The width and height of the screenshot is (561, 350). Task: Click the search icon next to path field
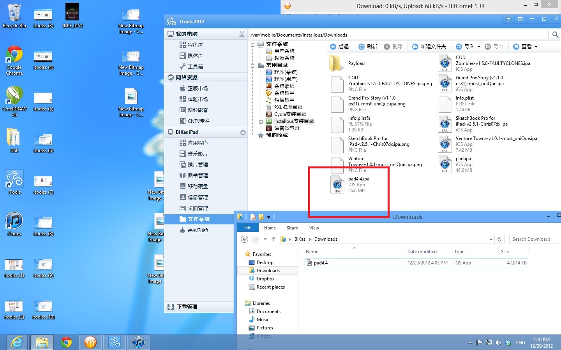(x=555, y=35)
